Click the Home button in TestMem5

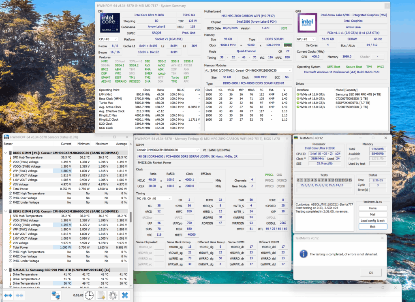(373, 208)
